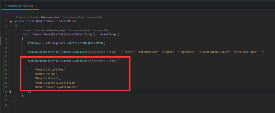
Task: Click author lens luochuanyuewu above the constructor
Action: (x=57, y=30)
